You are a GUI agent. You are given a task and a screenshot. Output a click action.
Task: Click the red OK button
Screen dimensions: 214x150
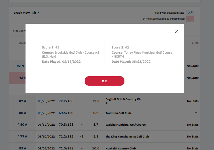pyautogui.click(x=104, y=81)
